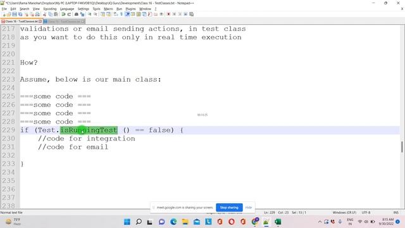The height and width of the screenshot is (228, 405).
Task: Expand the hidden system tray icons
Action: coord(320,222)
